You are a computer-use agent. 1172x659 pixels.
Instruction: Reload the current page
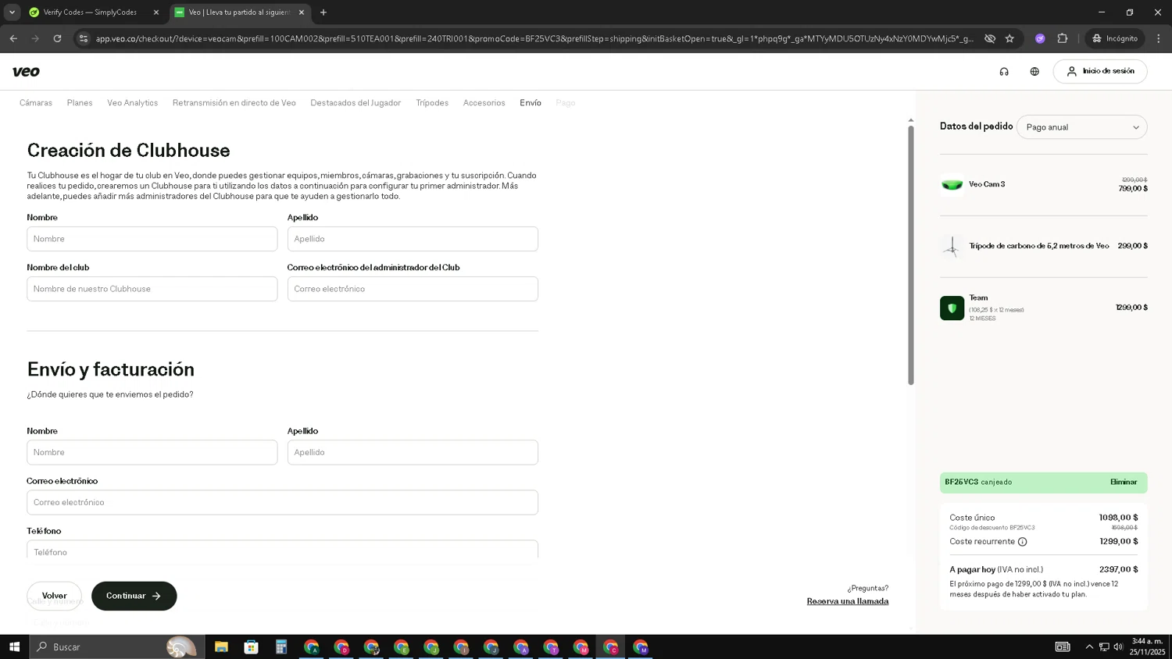point(57,38)
